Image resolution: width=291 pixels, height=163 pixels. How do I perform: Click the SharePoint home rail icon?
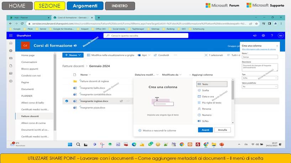[11, 43]
